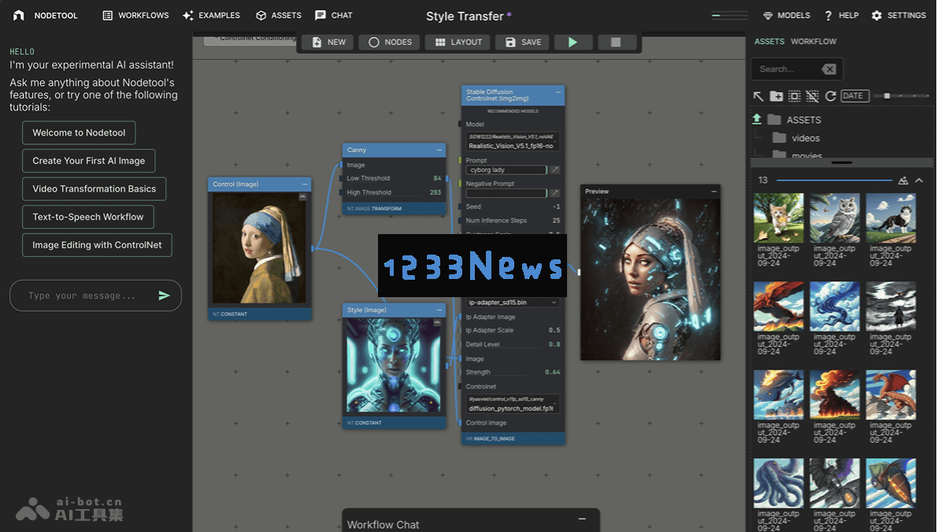
Task: Click the Detail Level value 0.8
Action: (x=554, y=344)
